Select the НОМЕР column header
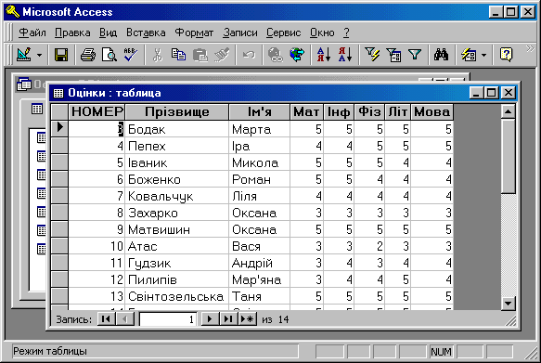Image resolution: width=541 pixels, height=363 pixels. [x=97, y=111]
